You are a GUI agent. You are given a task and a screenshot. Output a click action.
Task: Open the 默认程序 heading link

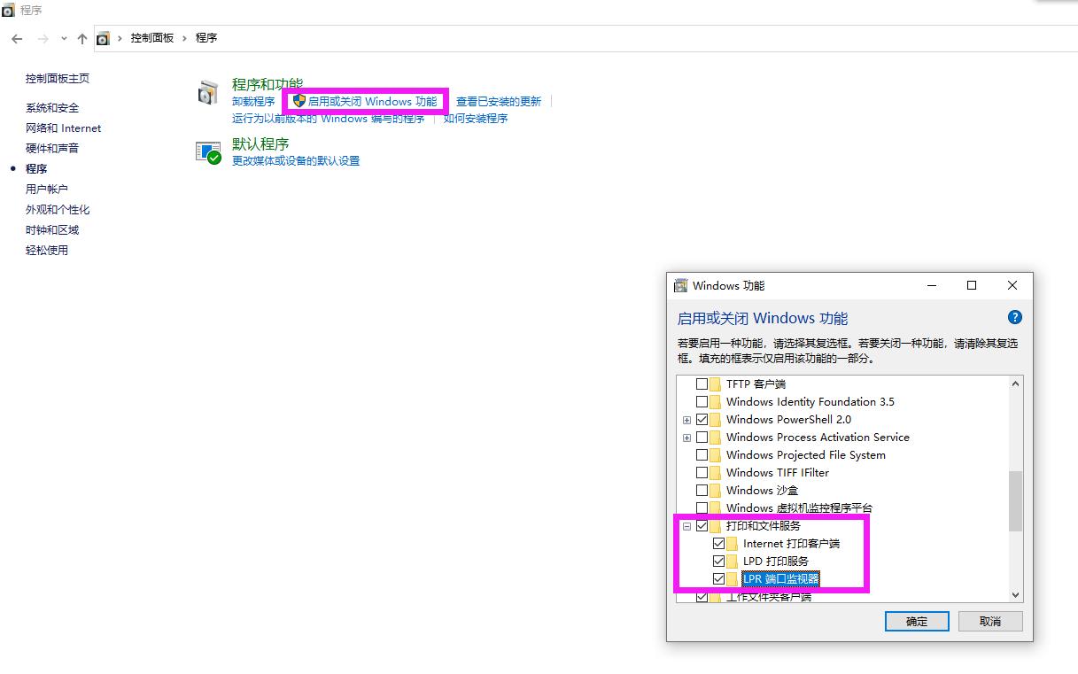coord(260,143)
